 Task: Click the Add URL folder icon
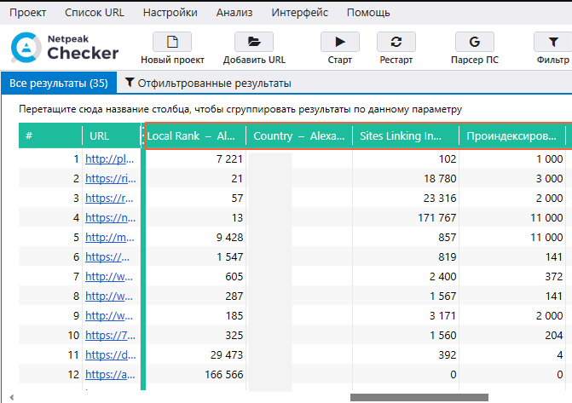(x=254, y=42)
